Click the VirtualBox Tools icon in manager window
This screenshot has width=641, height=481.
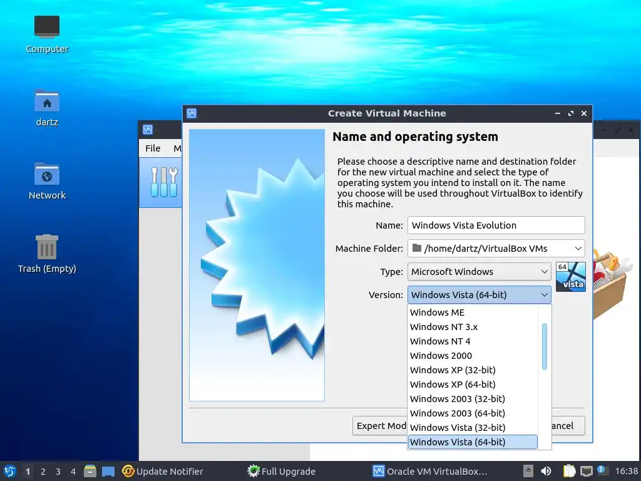click(163, 182)
